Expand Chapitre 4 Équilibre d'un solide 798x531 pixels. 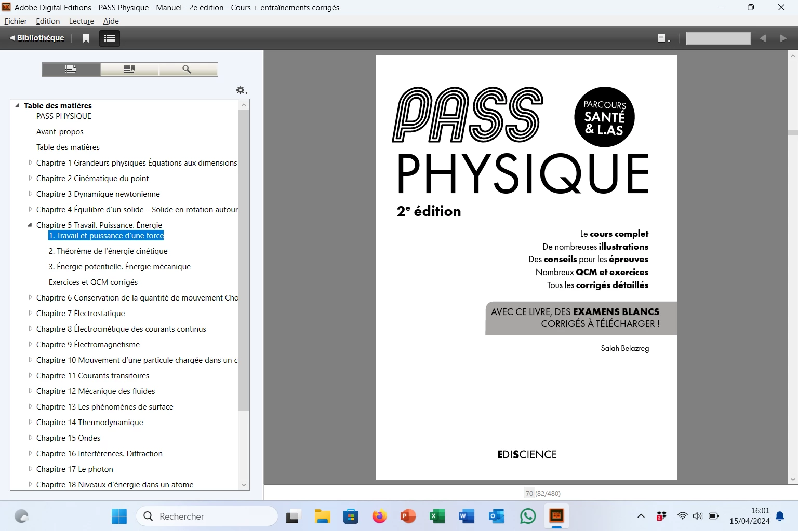tap(30, 209)
